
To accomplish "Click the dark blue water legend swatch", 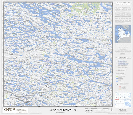I will (x=117, y=79).
